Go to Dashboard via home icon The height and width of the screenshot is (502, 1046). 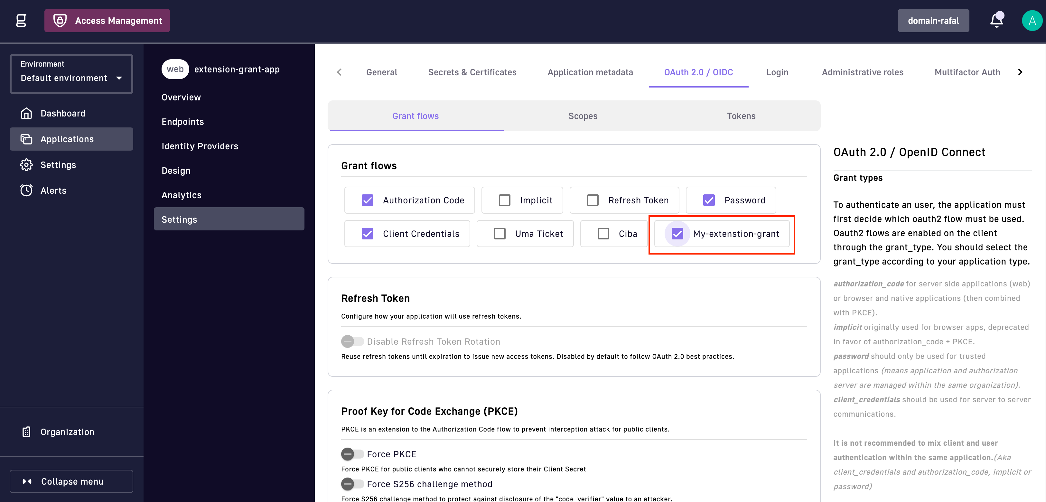[x=26, y=113]
